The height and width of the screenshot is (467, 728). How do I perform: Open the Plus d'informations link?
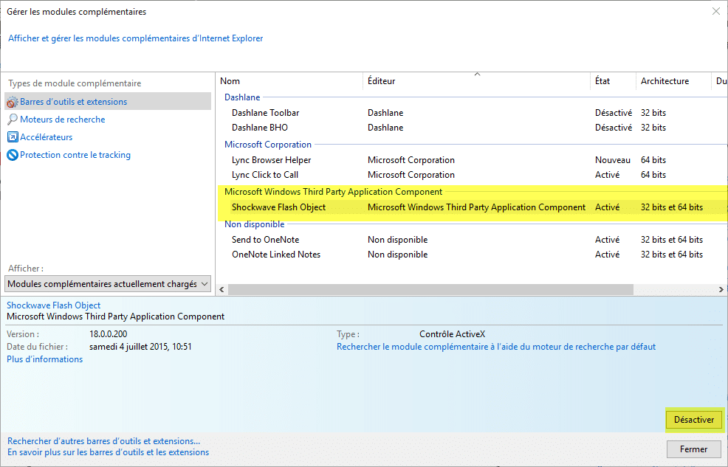[x=44, y=359]
